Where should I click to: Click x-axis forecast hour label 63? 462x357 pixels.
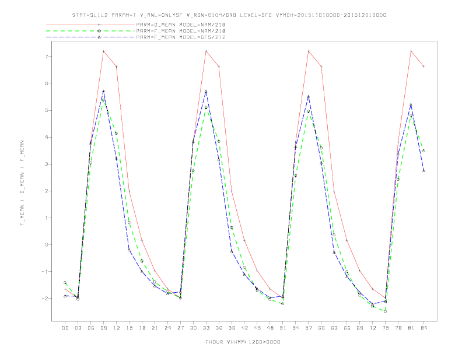tap(334, 328)
